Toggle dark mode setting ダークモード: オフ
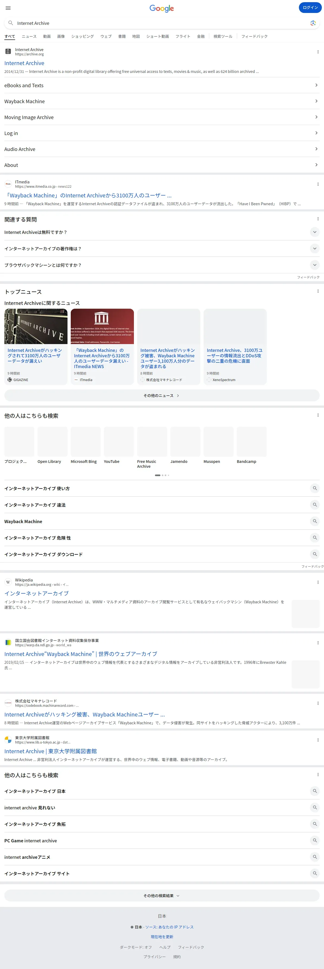The height and width of the screenshot is (969, 324). (136, 947)
